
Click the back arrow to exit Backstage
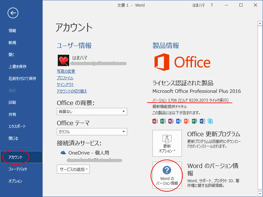13,13
